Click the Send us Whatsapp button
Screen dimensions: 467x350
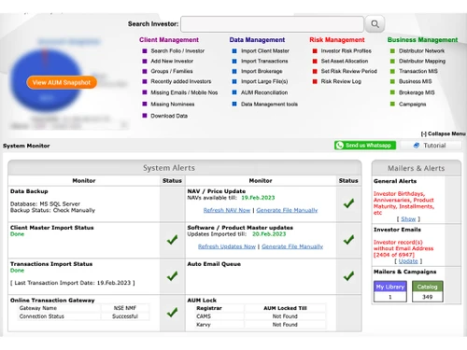pos(365,146)
